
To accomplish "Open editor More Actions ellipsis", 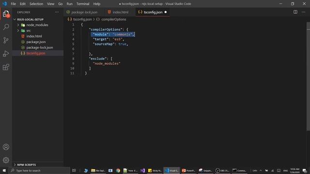I will coord(304,12).
